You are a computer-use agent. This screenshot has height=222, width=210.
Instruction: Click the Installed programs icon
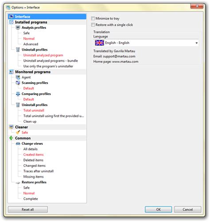coord(12,22)
